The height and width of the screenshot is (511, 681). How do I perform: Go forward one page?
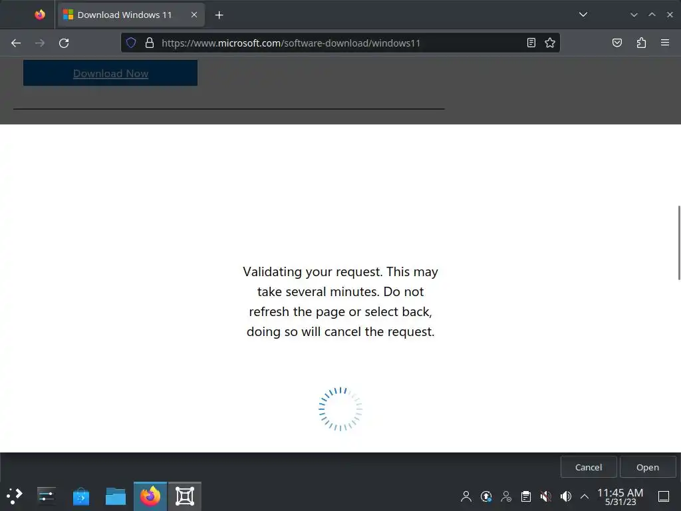coord(40,43)
